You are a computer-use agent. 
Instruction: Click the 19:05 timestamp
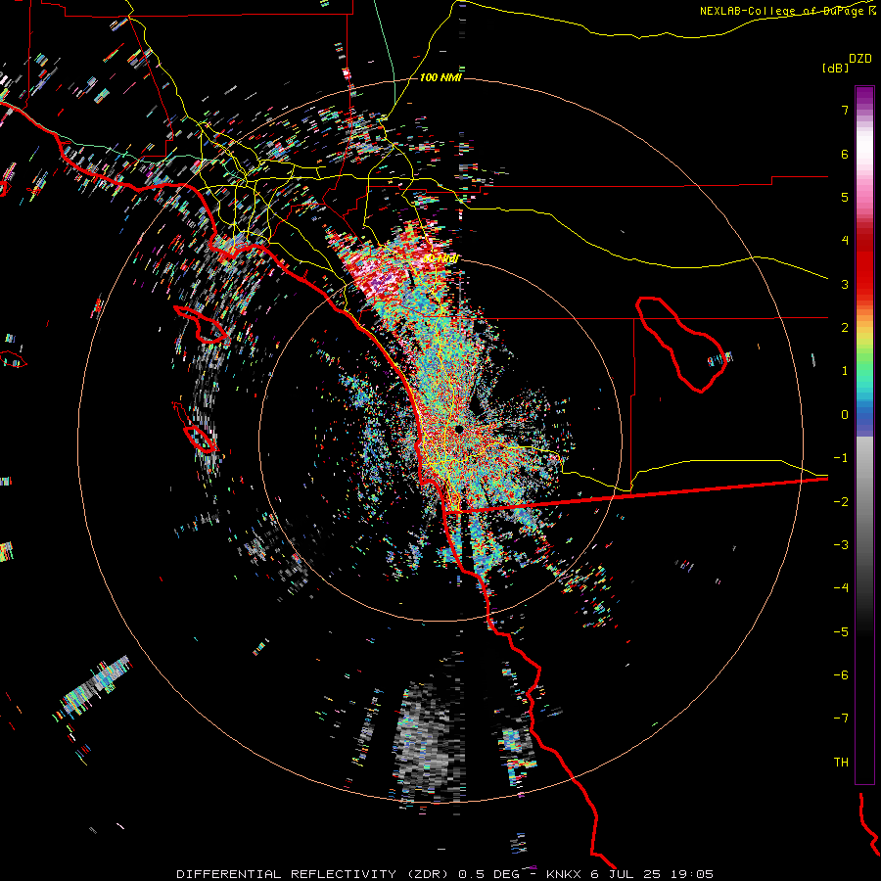point(692,874)
